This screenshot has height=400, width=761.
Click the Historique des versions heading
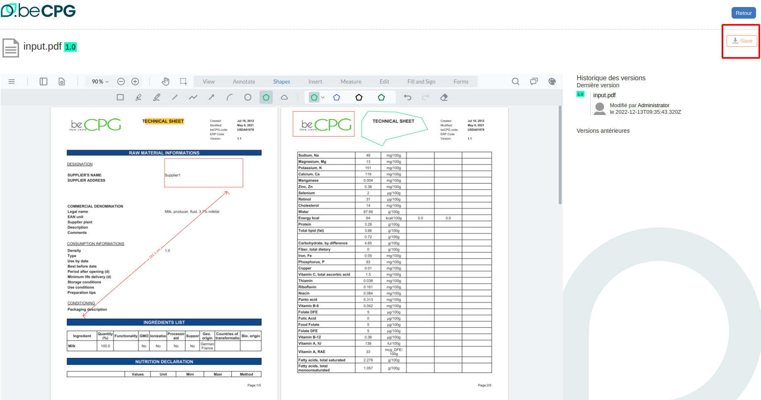point(611,78)
